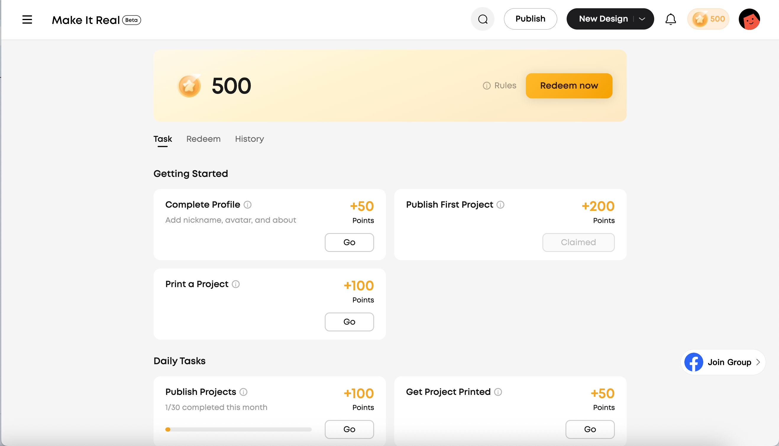779x446 pixels.
Task: Click the search magnifier icon
Action: [483, 19]
